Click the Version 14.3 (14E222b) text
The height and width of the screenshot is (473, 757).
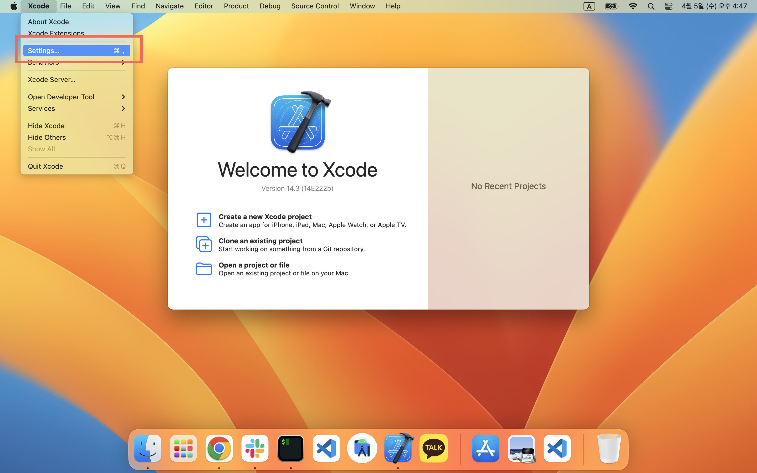click(297, 188)
